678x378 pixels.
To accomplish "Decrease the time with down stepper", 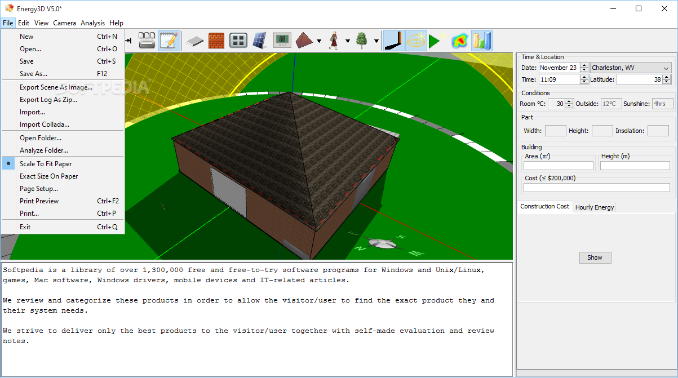I will (x=584, y=82).
